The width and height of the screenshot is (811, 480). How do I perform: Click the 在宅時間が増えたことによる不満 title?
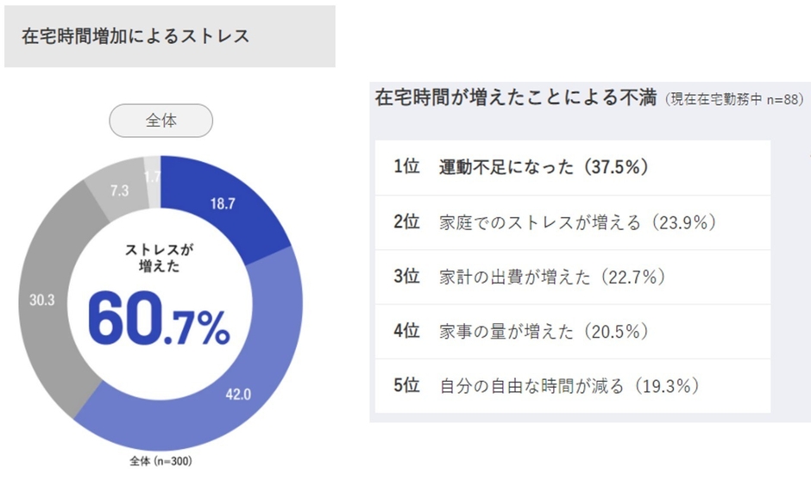coord(516,98)
